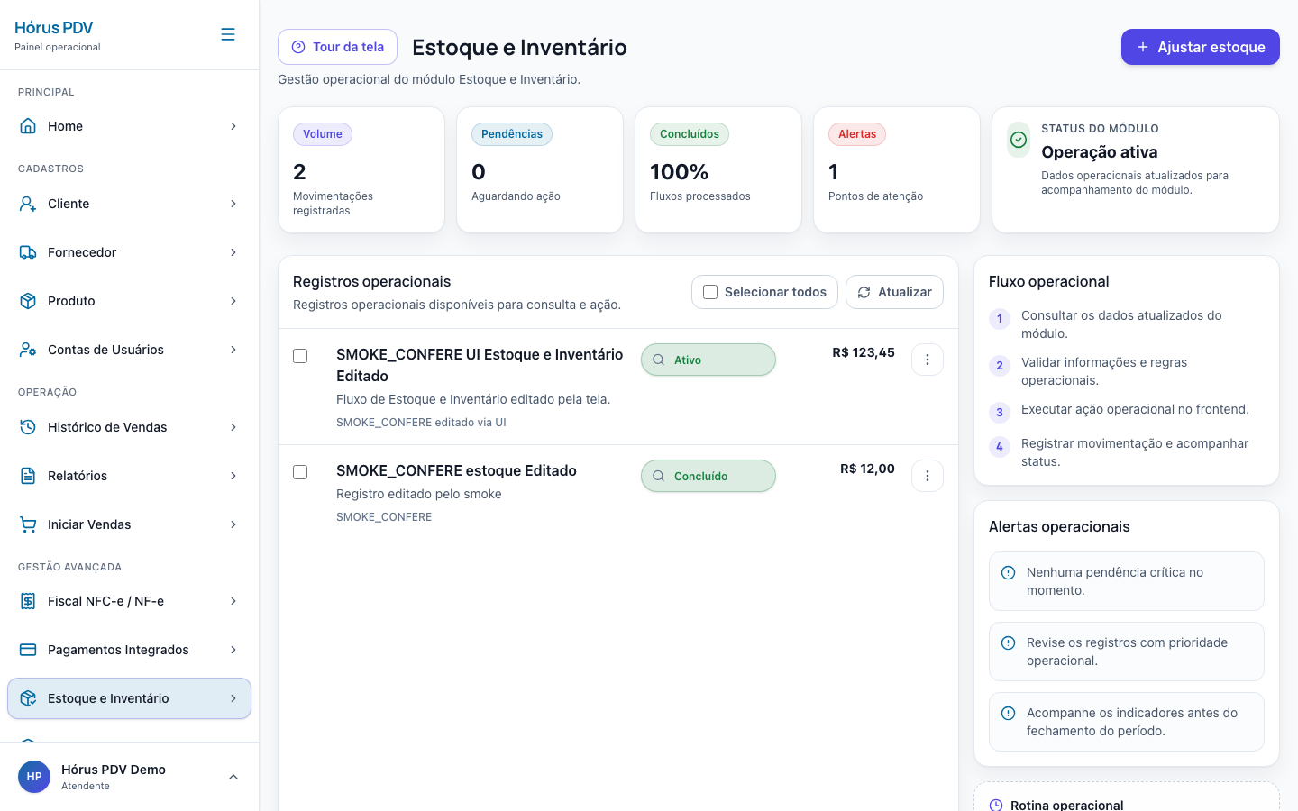The width and height of the screenshot is (1298, 811).
Task: Expand the Cliente chevron
Action: [233, 204]
